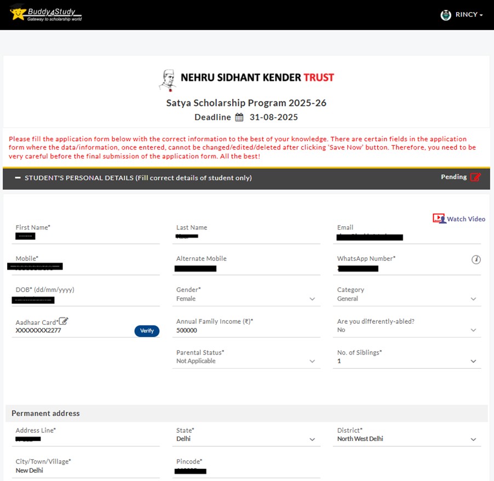This screenshot has height=481, width=494.
Task: Click the Permanent address heading
Action: coord(45,413)
